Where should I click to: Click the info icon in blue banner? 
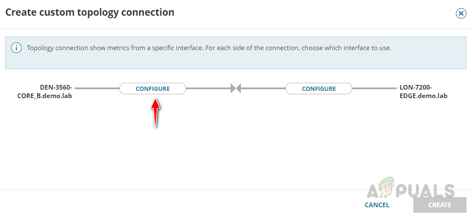16,48
